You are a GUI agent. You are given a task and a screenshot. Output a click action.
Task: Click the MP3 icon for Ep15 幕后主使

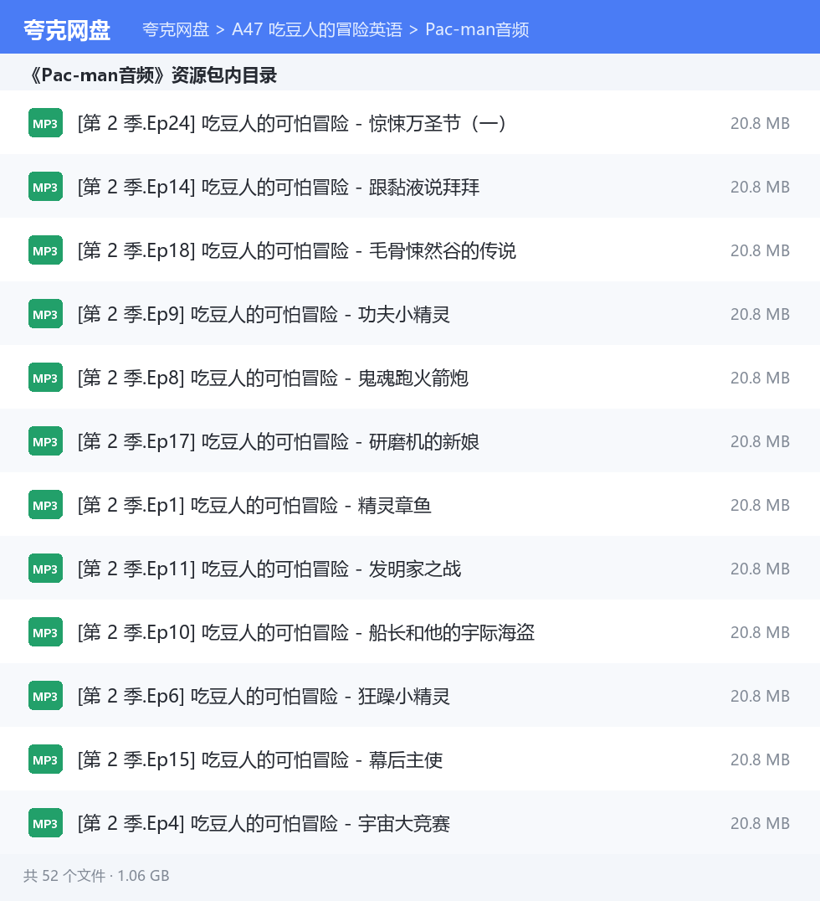45,759
